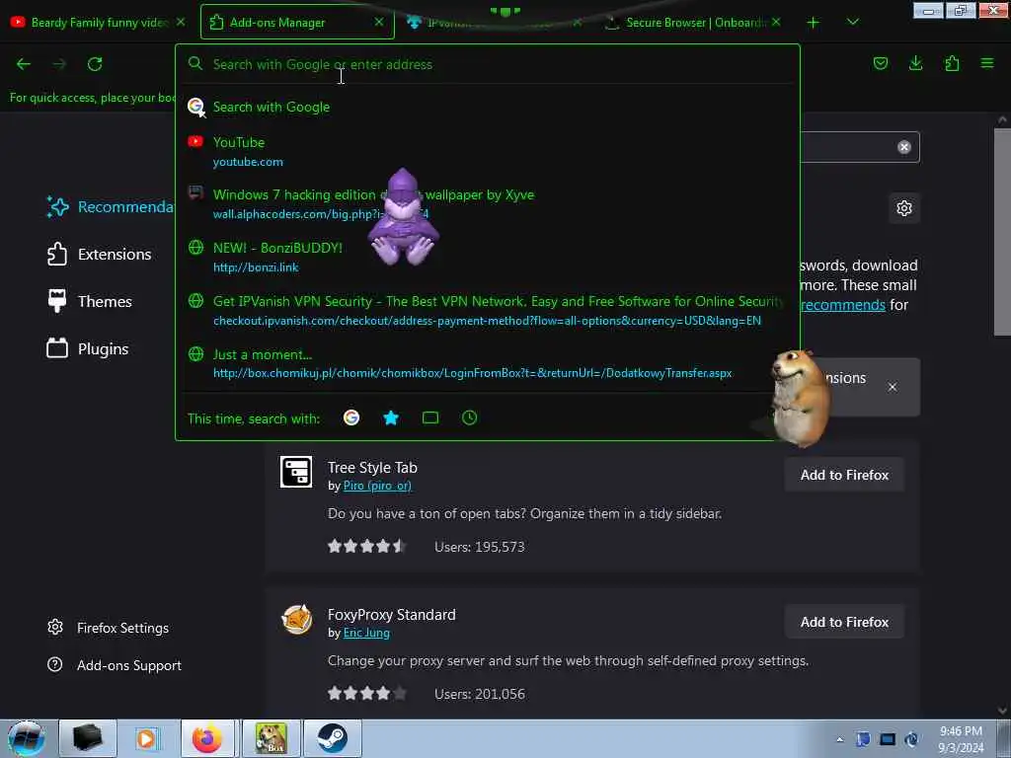Screen dimensions: 1011x758
Task: Expand the list all tabs chevron
Action: coord(852,23)
